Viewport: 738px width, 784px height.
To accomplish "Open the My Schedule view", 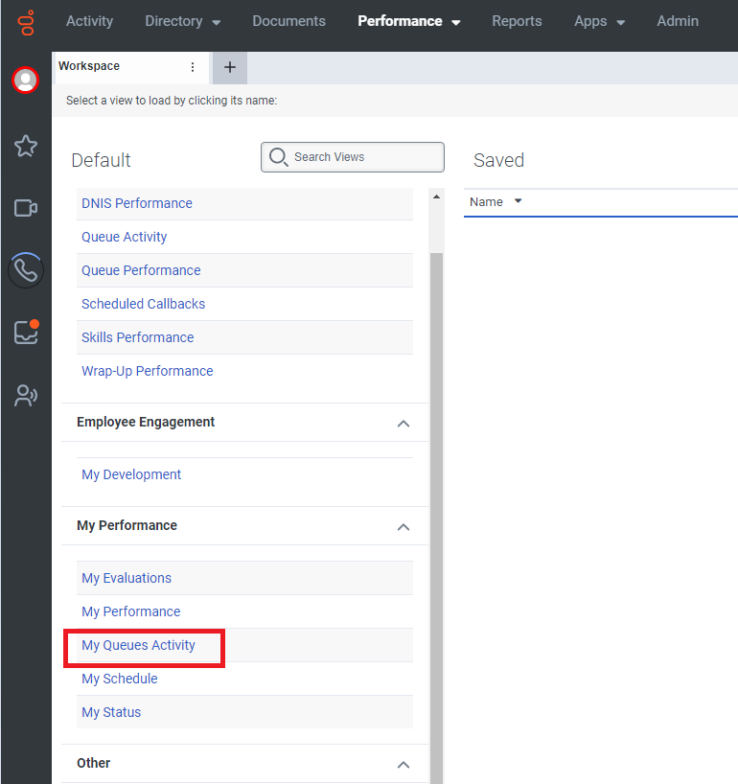I will click(x=119, y=678).
